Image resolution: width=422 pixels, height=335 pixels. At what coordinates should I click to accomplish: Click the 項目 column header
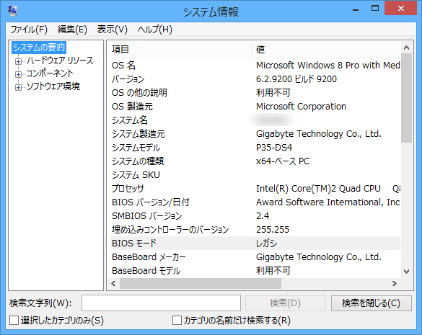pyautogui.click(x=179, y=50)
